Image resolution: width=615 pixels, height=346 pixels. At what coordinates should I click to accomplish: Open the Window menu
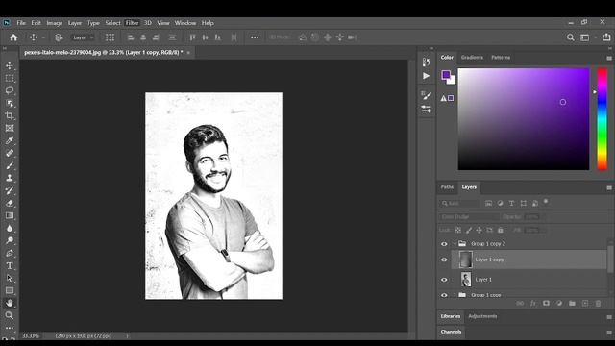185,23
